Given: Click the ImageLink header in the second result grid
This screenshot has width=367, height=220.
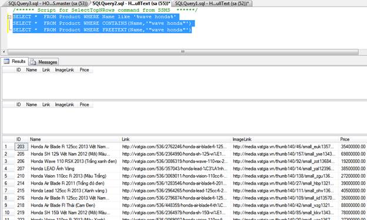Looking at the screenshot, I should pos(64,105).
